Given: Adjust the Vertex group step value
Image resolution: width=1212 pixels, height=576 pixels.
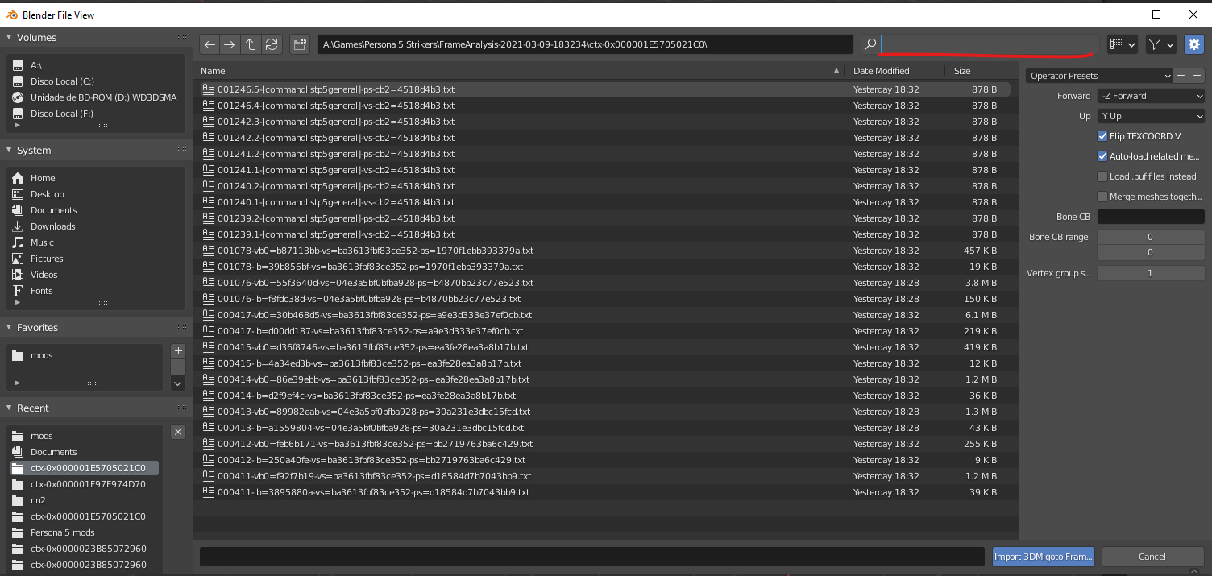Looking at the screenshot, I should 1151,273.
